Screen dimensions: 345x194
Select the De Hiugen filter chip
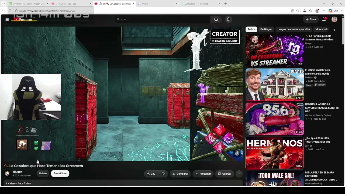pyautogui.click(x=266, y=29)
